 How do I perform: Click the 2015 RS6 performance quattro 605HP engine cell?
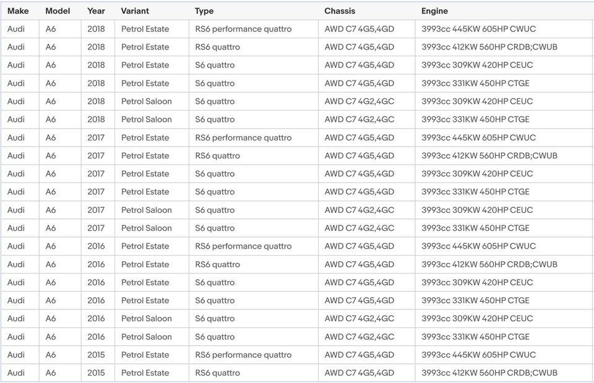coord(478,355)
